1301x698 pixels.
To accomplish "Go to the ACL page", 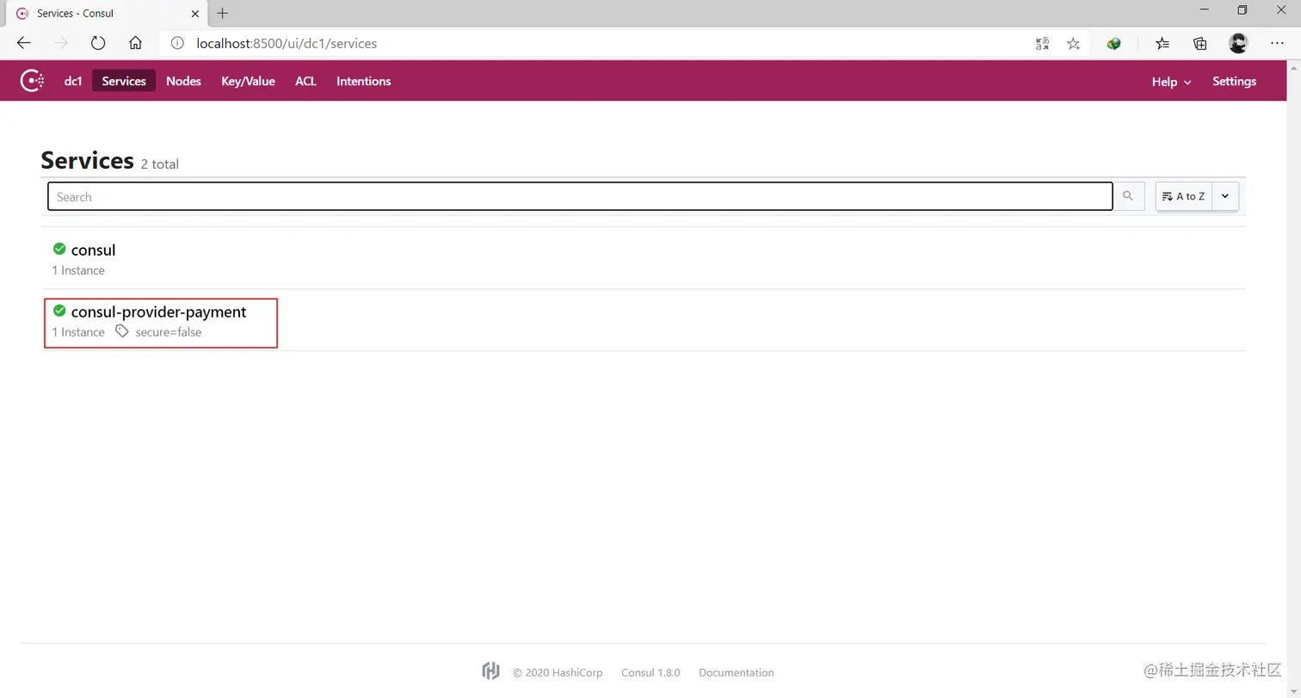I will pos(305,81).
